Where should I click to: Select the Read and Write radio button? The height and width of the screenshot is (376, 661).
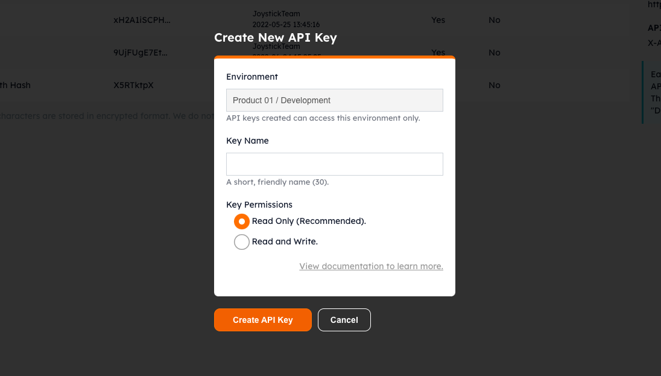[x=242, y=242]
